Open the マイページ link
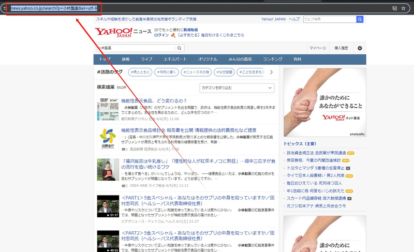 coord(318,48)
